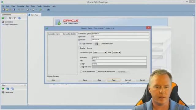Open the Navigate menu
This screenshot has width=196, height=110.
point(21,6)
